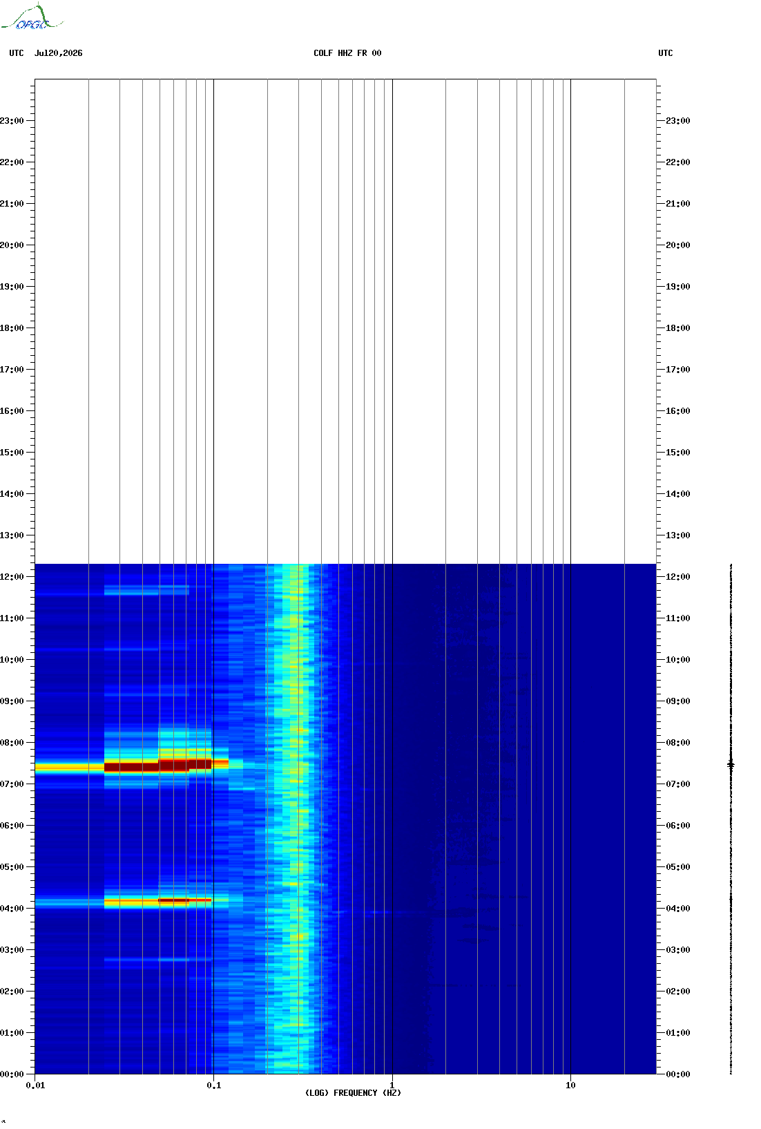The height and width of the screenshot is (1129, 761).
Task: Click the 00:00 label on the right axis
Action: (x=678, y=1074)
